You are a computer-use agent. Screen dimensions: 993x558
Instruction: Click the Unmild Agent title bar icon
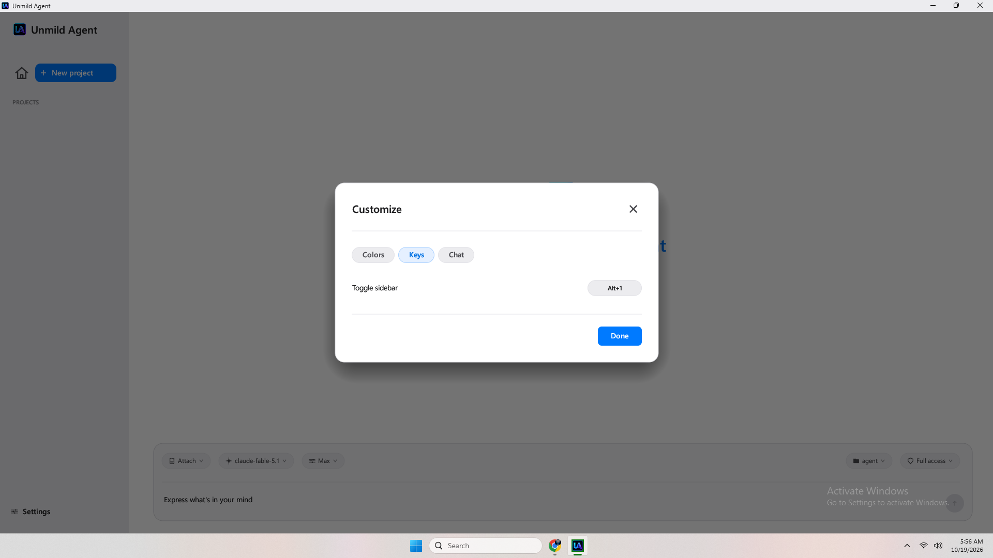coord(5,6)
